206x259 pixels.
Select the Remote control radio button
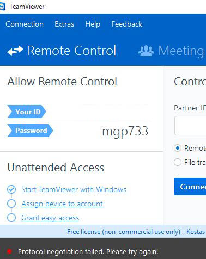[x=178, y=148]
